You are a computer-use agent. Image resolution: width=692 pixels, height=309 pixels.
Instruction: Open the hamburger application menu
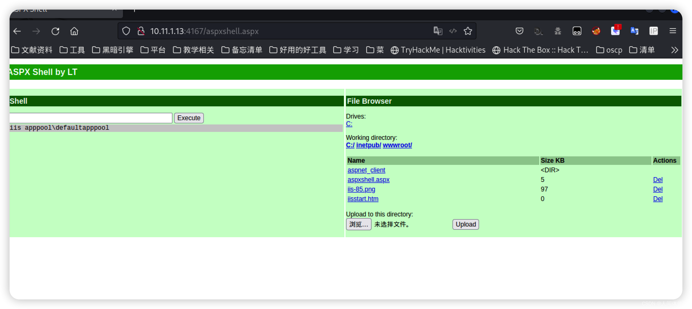[x=673, y=31]
